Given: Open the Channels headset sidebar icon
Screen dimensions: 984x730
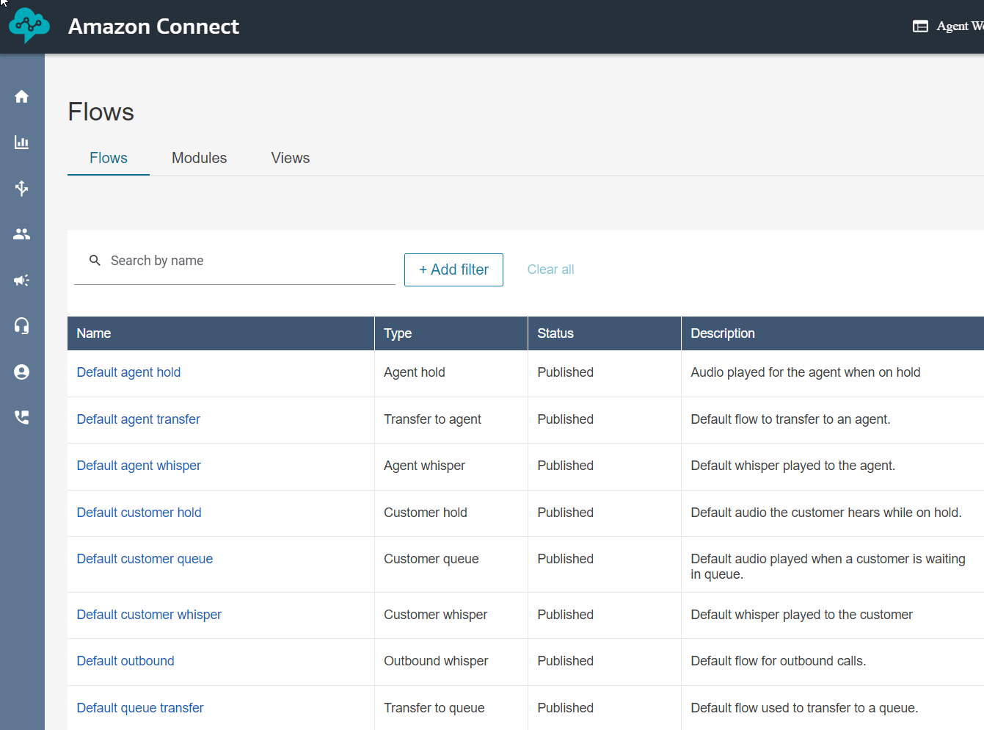Looking at the screenshot, I should click(x=22, y=325).
